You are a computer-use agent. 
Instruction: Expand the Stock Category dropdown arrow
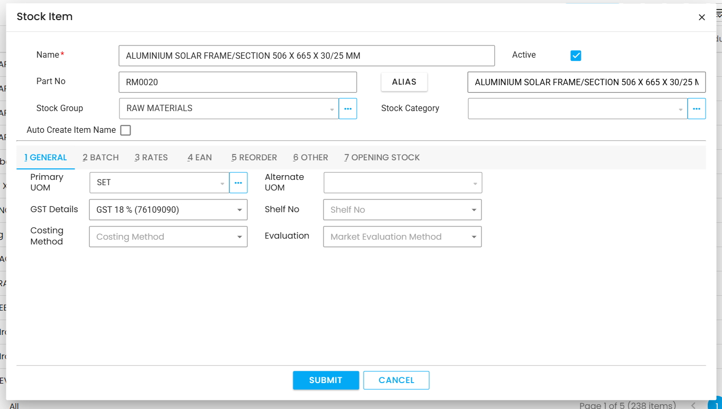coord(680,110)
